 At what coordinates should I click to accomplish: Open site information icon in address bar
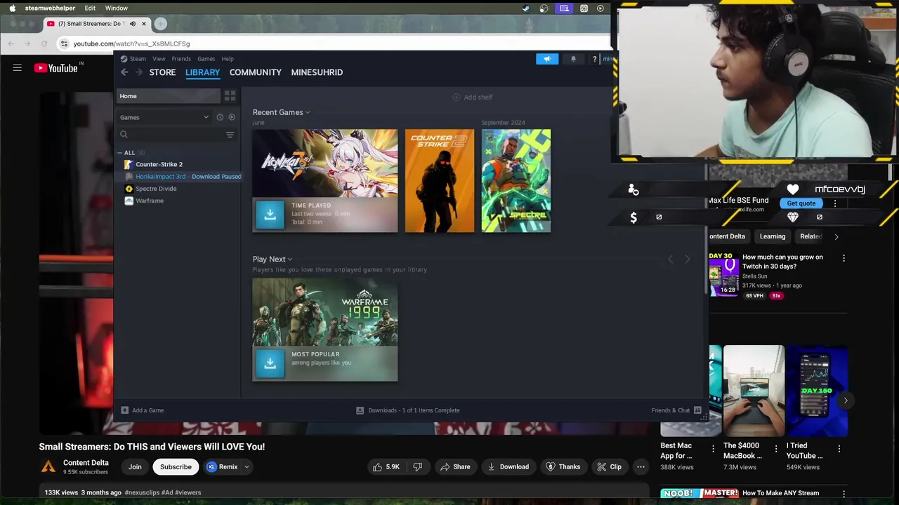[x=64, y=43]
